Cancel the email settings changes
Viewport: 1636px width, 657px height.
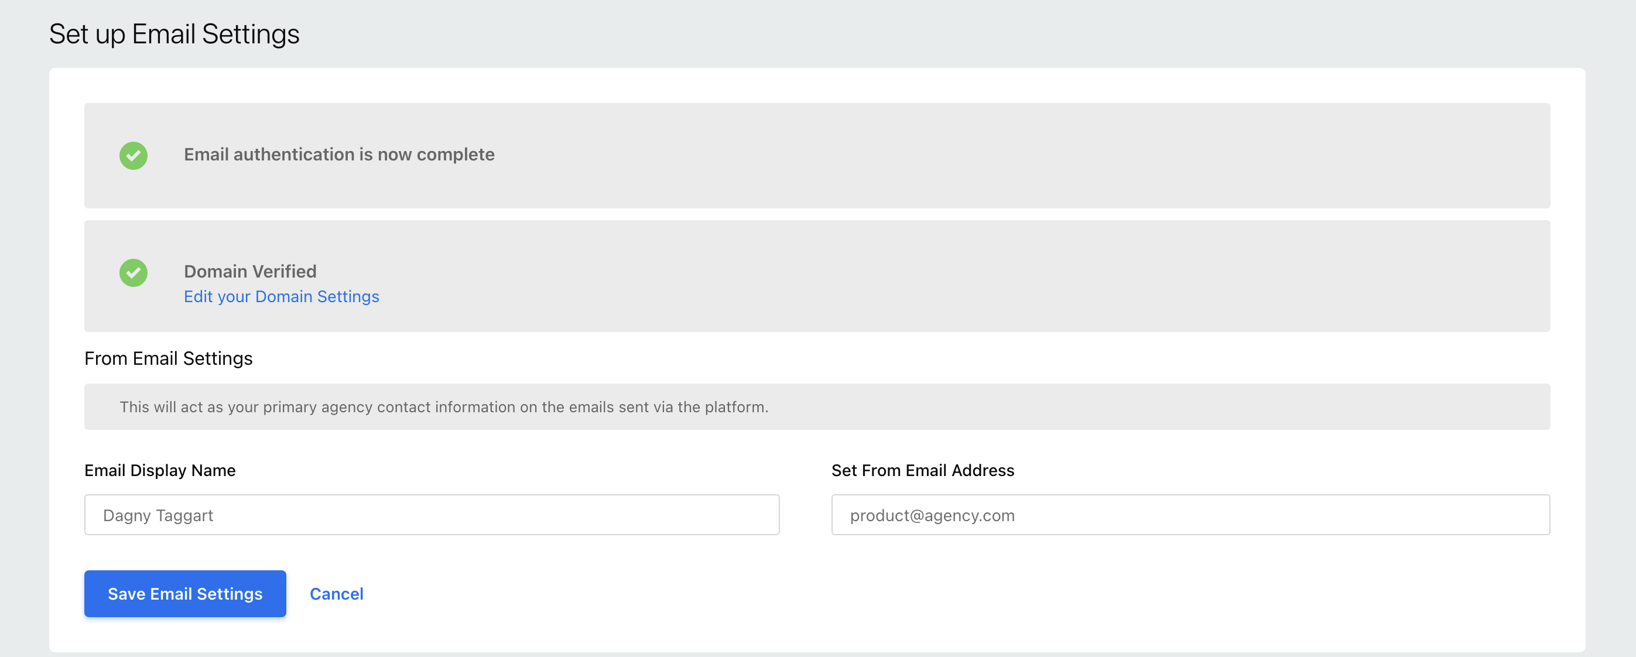337,593
